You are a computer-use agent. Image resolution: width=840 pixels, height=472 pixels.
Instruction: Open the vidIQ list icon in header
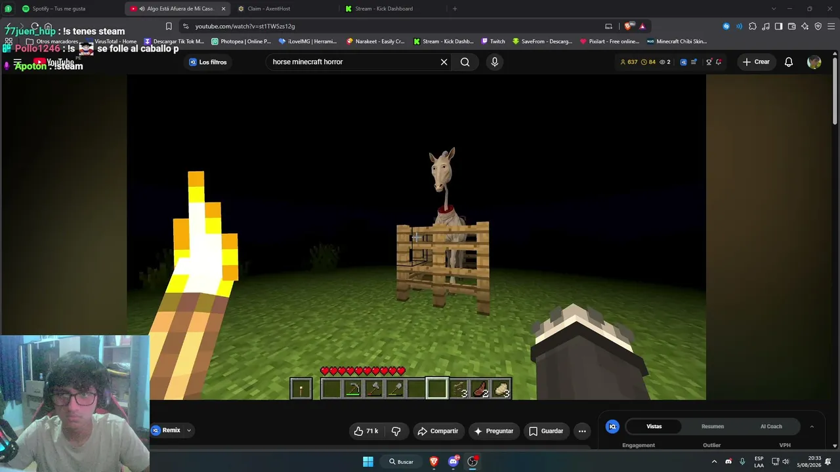pos(693,62)
